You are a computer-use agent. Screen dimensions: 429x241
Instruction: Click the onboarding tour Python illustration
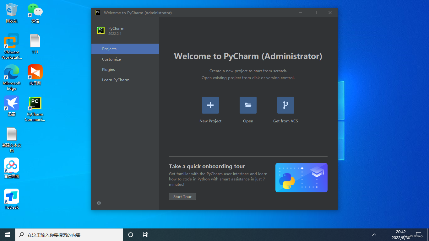[301, 178]
